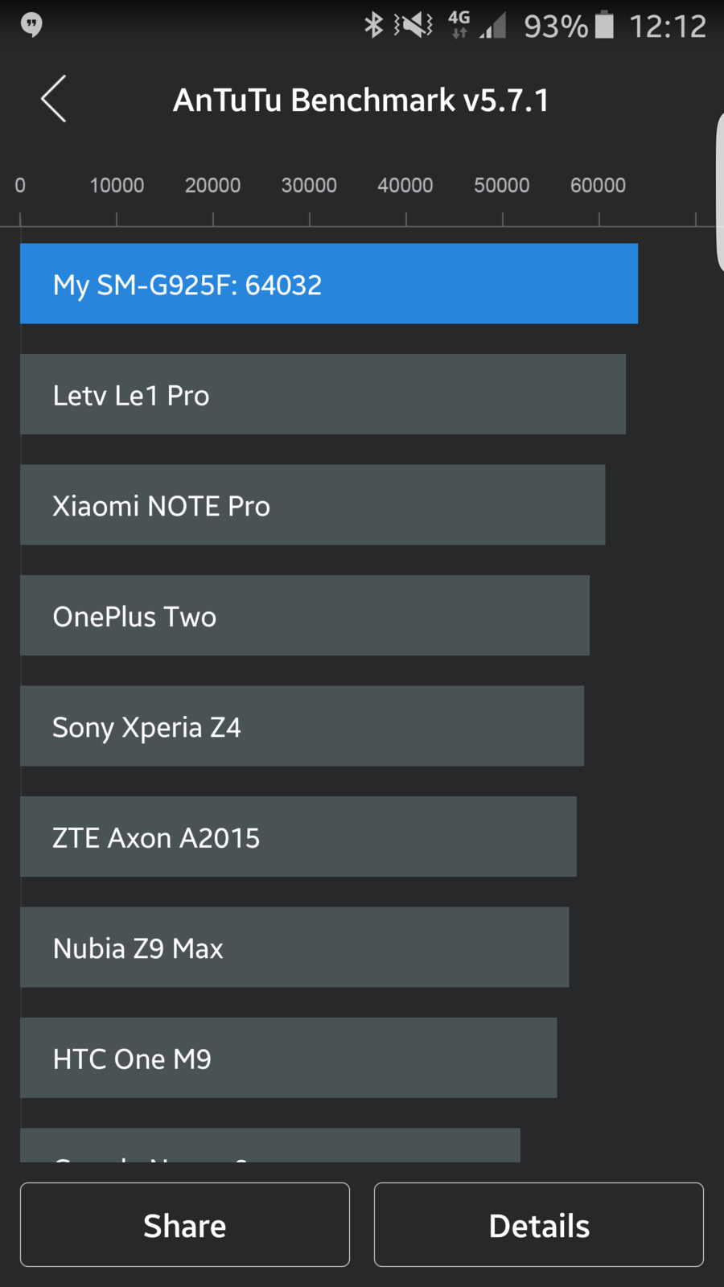This screenshot has width=724, height=1287.
Task: Tap the 4G network indicator
Action: pos(459,25)
